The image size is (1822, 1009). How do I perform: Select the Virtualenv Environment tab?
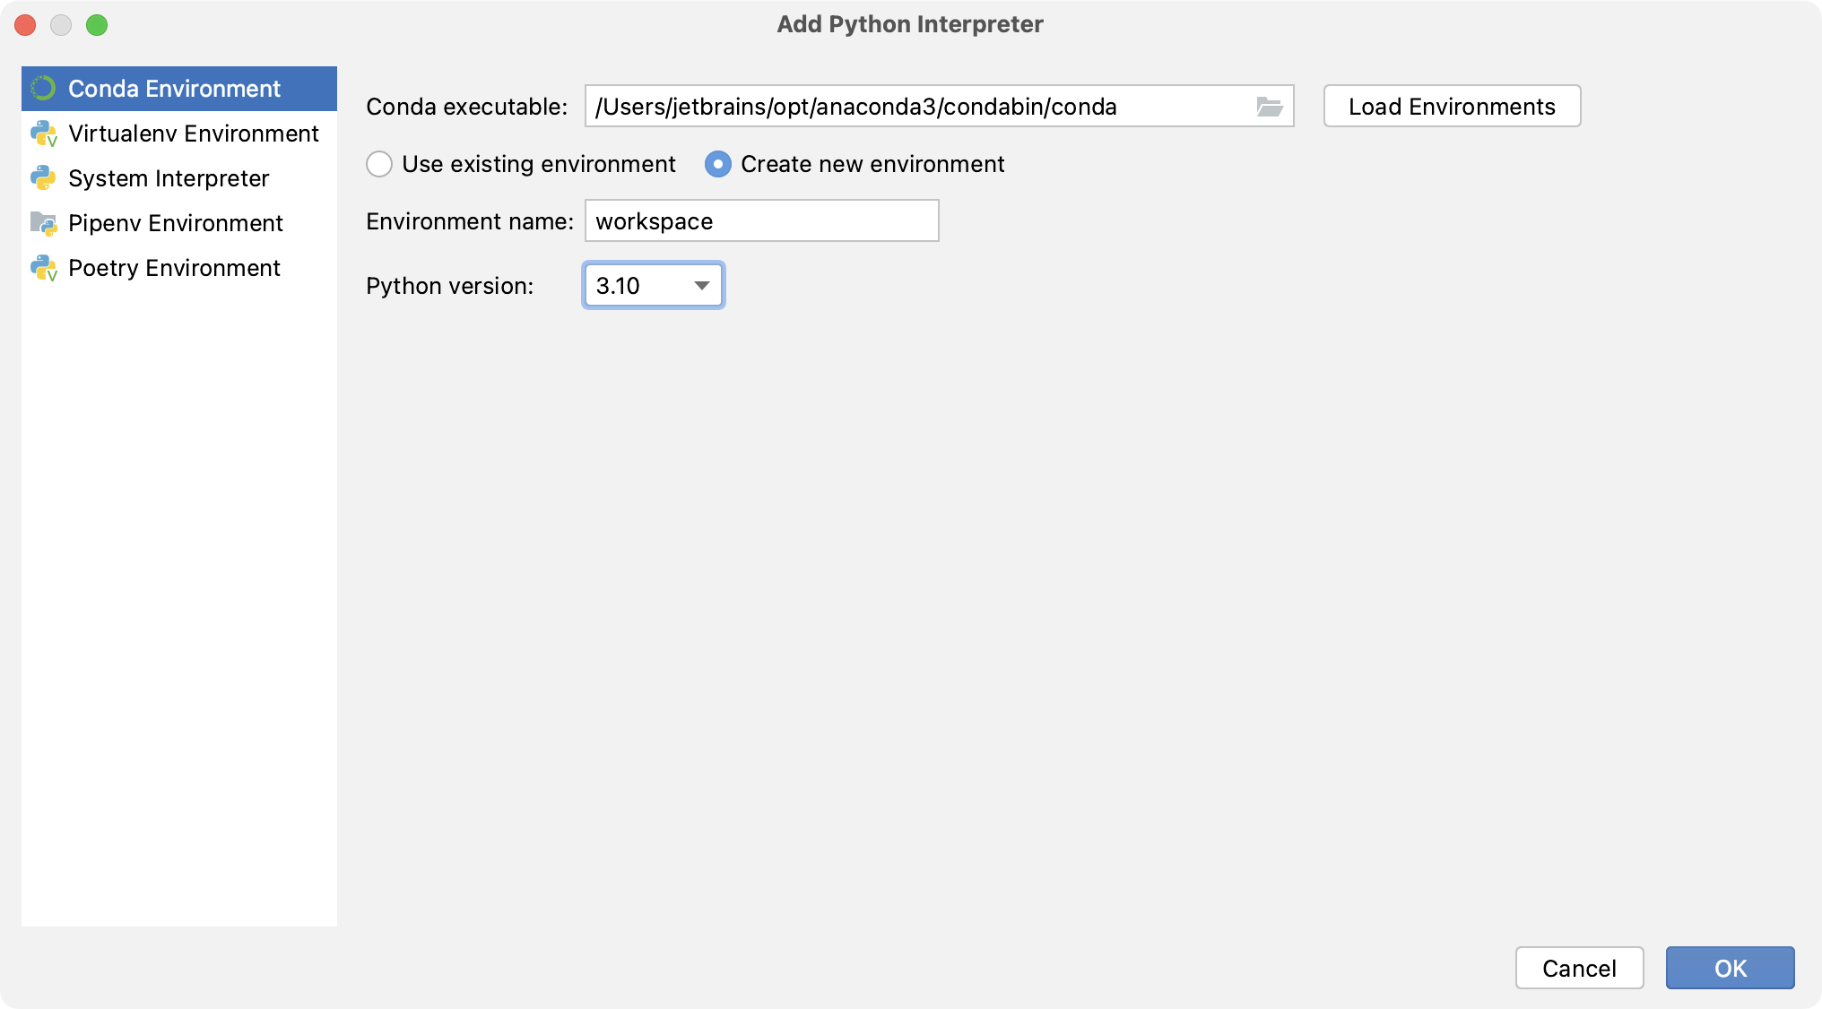click(x=191, y=133)
